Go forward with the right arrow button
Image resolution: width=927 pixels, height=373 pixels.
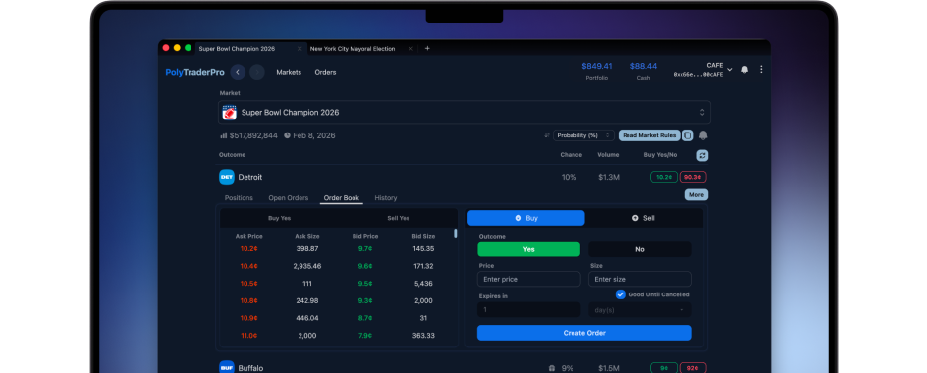pos(256,72)
